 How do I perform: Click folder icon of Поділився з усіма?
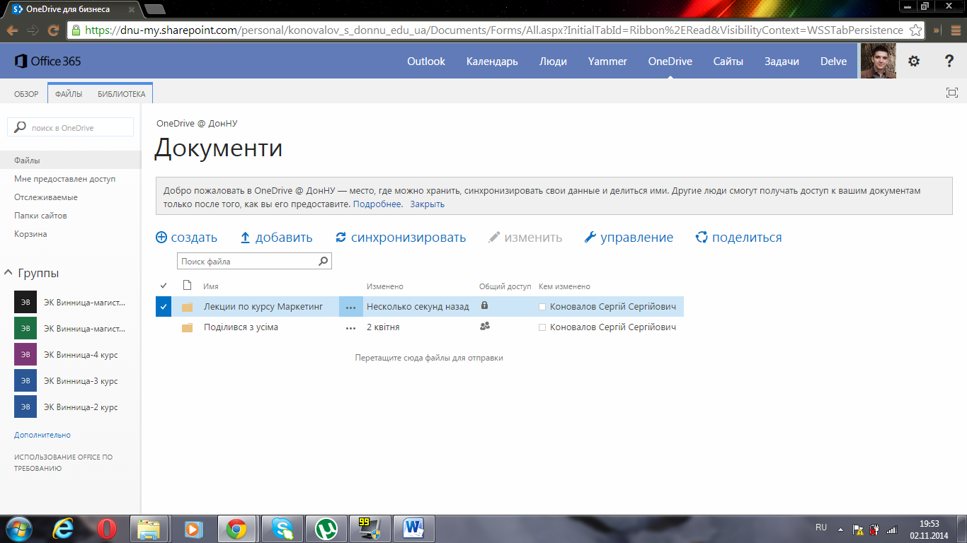pyautogui.click(x=187, y=327)
